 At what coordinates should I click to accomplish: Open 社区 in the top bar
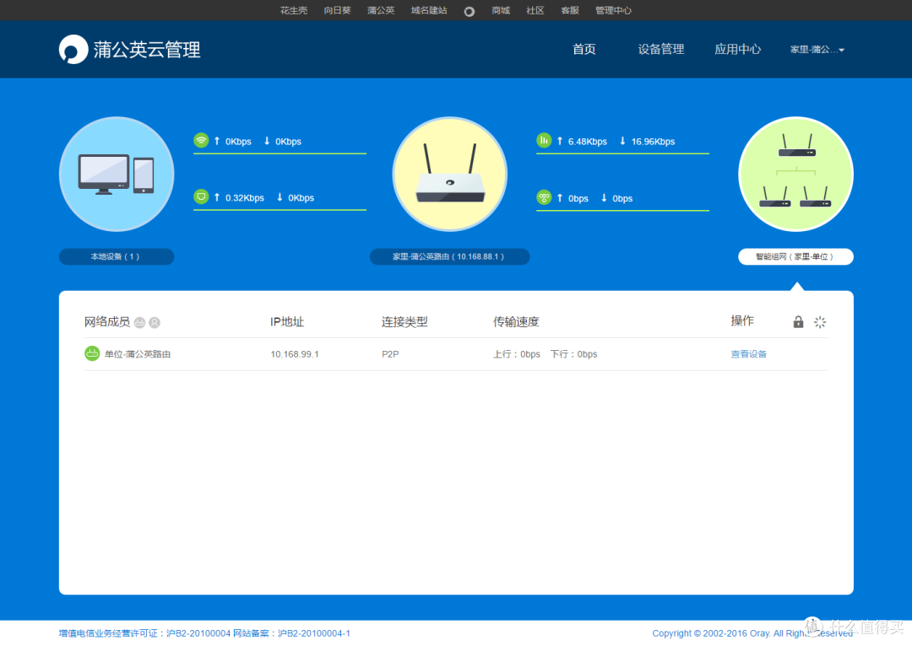tap(535, 10)
